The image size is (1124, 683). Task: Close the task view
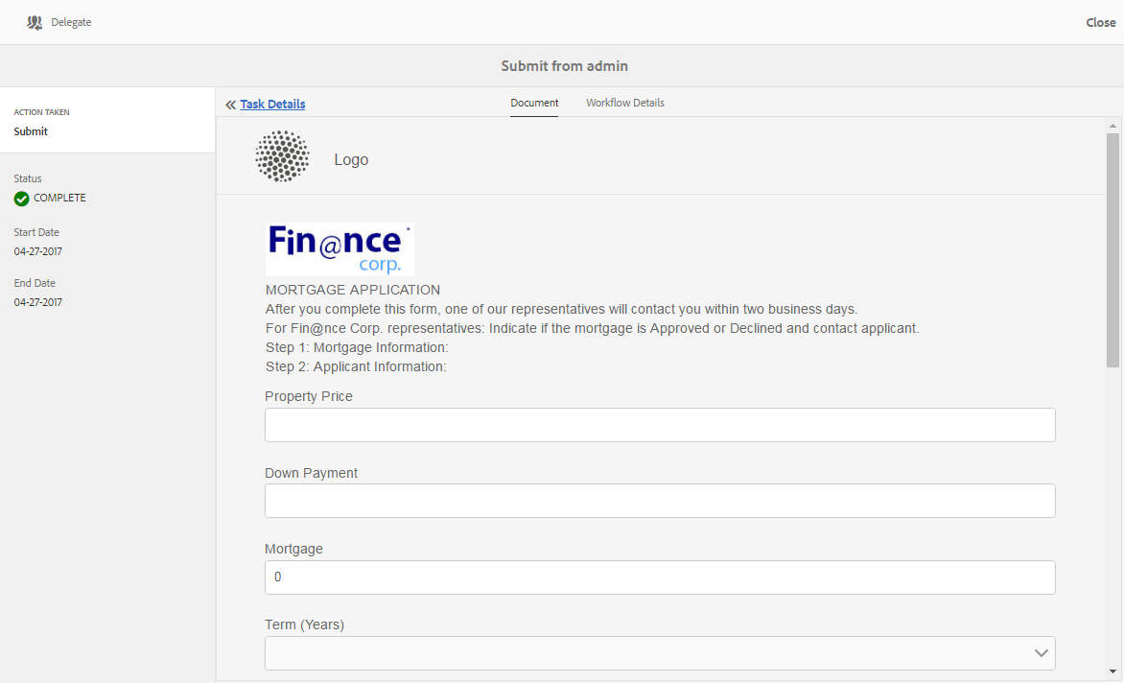point(1100,22)
